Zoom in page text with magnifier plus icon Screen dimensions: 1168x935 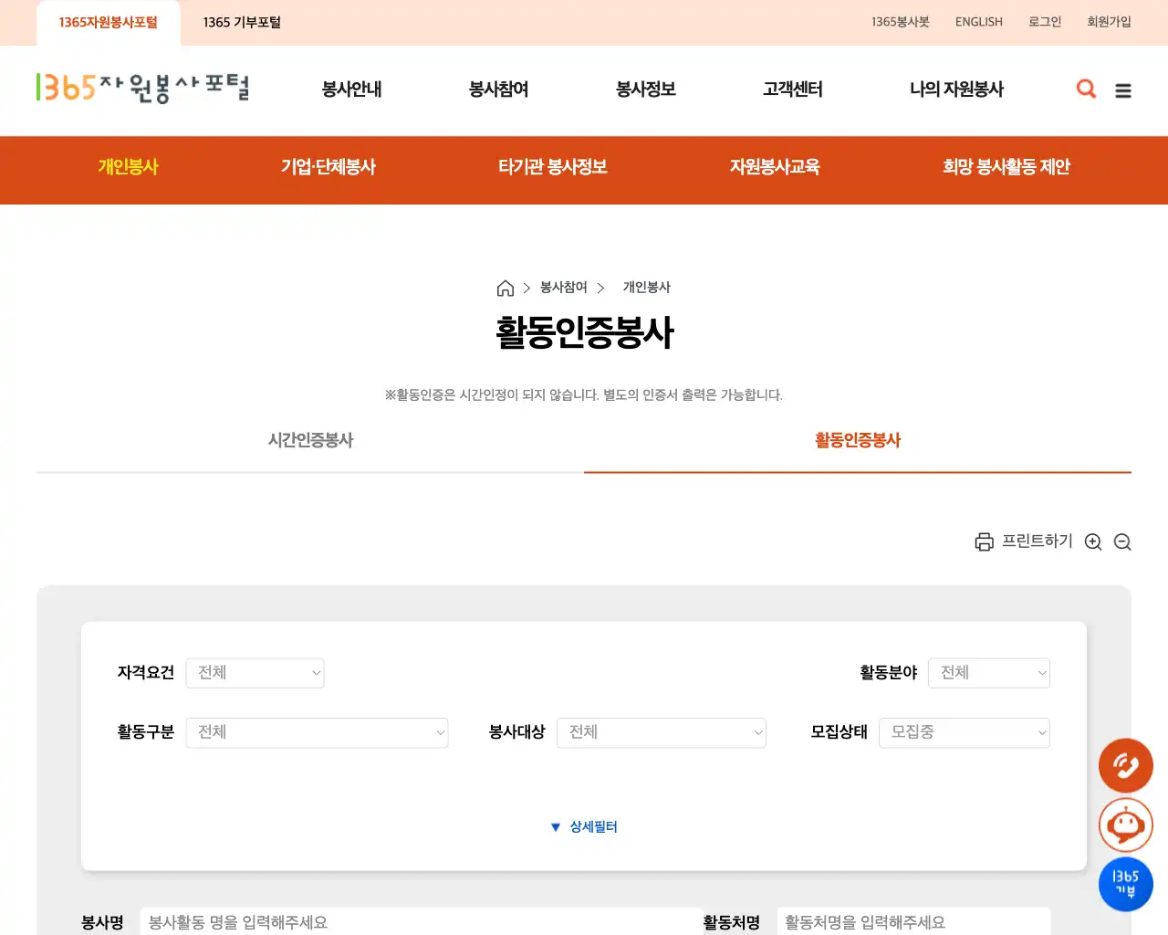point(1093,541)
